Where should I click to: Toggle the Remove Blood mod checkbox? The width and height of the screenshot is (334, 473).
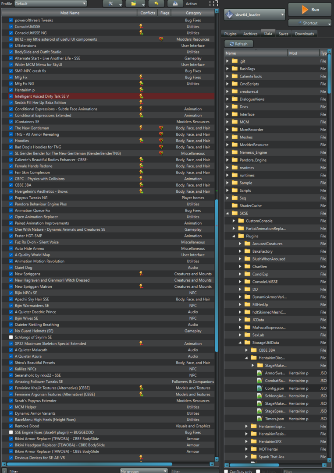(11, 426)
